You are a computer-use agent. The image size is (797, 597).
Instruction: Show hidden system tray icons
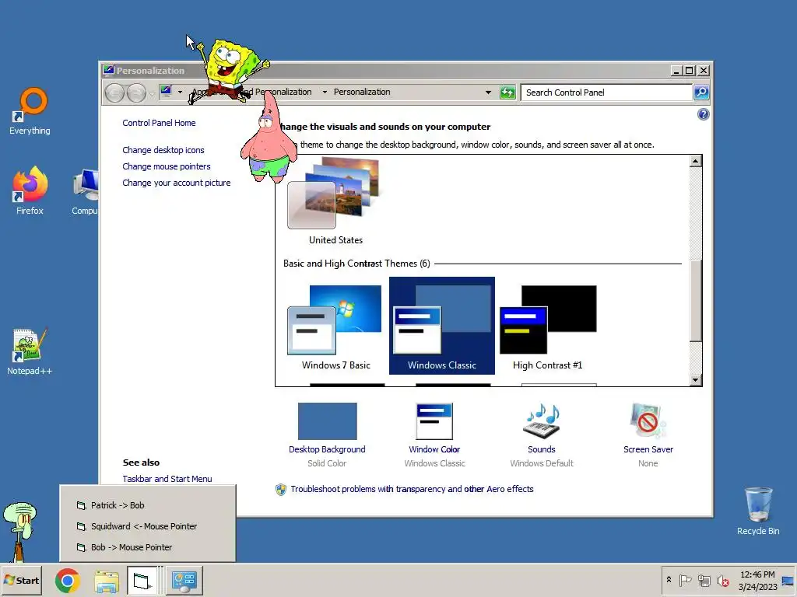[x=669, y=579]
